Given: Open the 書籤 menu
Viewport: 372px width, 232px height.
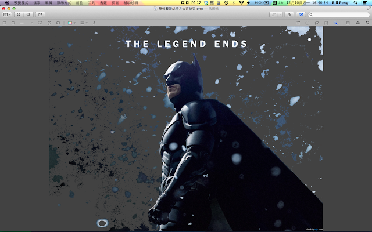Looking at the screenshot, I should tap(103, 3).
